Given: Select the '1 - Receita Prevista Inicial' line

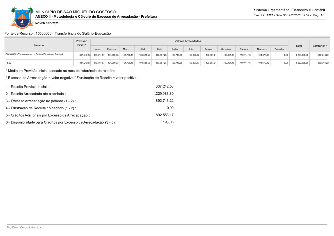Looking at the screenshot, I should pos(27,87).
